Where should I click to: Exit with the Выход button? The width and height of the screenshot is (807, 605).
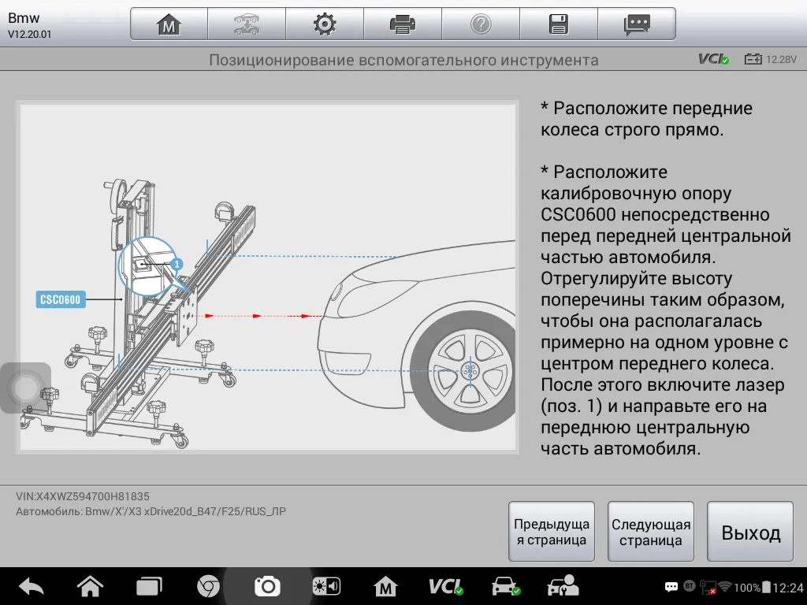750,532
